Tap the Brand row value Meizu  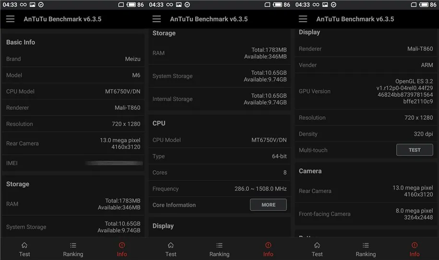tap(133, 59)
